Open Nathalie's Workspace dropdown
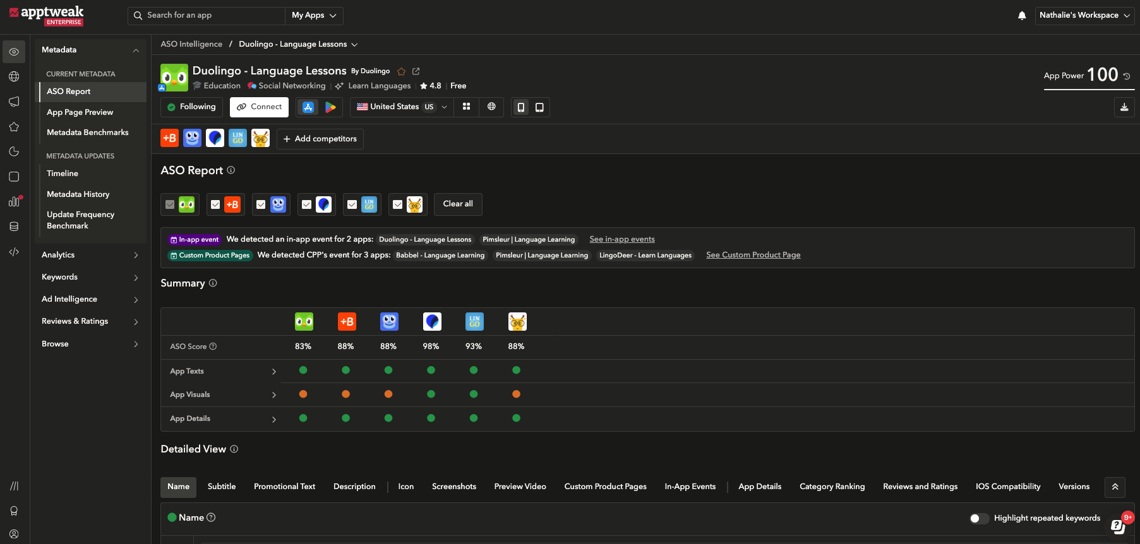The image size is (1140, 544). click(1084, 16)
